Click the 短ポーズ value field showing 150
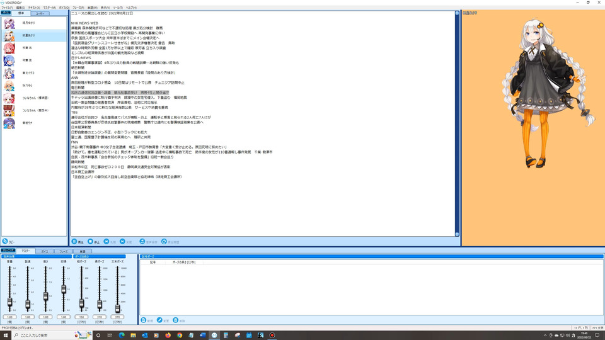The height and width of the screenshot is (340, 605). (81, 317)
